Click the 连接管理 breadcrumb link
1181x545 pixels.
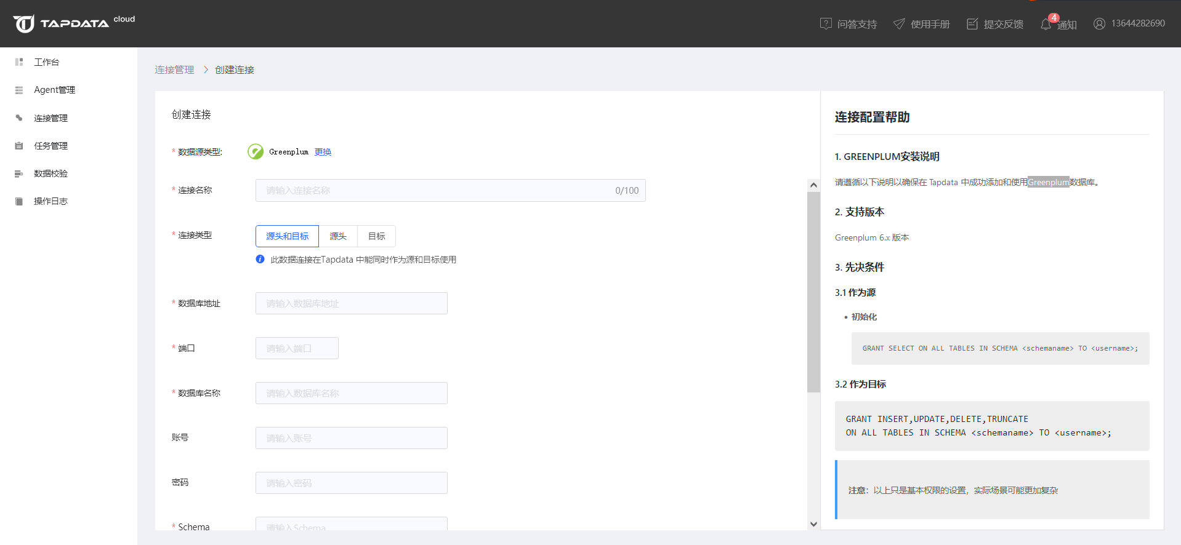point(174,70)
